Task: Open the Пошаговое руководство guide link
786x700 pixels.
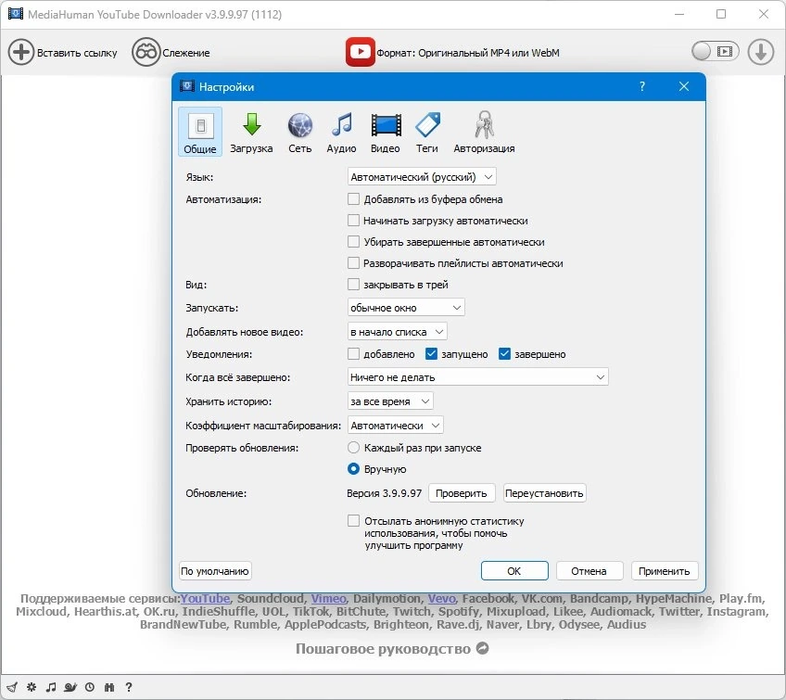Action: coord(383,648)
